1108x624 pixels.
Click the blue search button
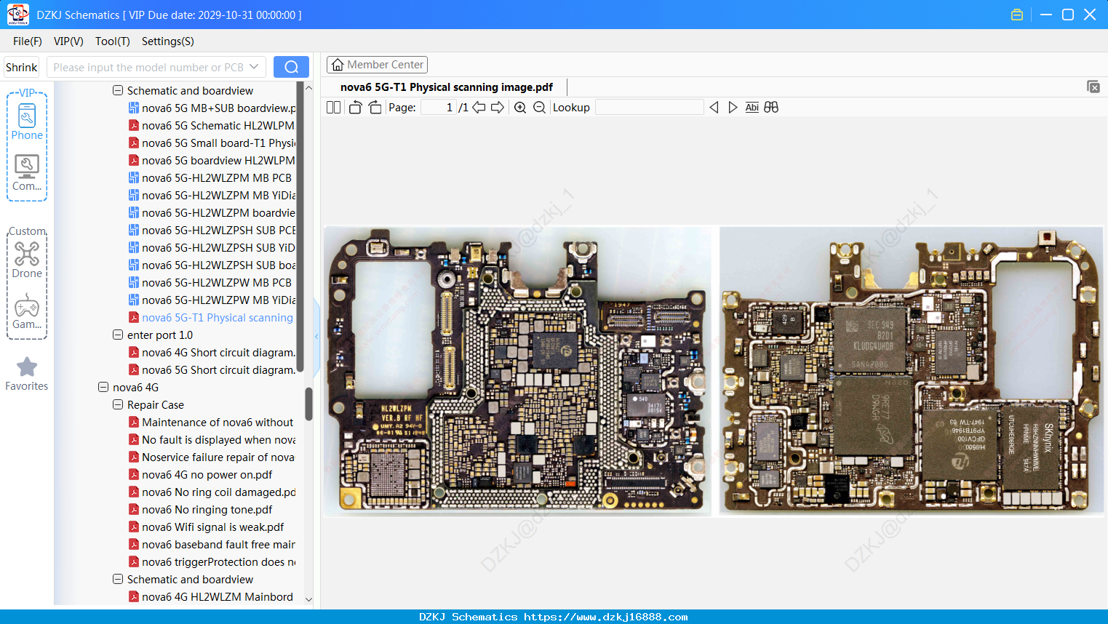(x=291, y=67)
